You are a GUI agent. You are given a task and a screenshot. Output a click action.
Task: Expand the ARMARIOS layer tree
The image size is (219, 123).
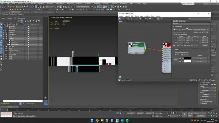[x=4, y=30]
